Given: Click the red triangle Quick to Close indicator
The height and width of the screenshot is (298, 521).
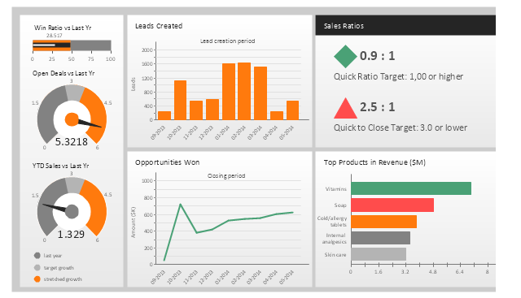Looking at the screenshot, I should tap(345, 108).
